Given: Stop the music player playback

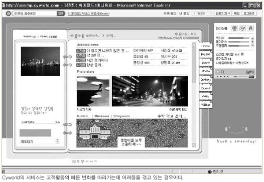Looking at the screenshot, I should click(x=221, y=77).
